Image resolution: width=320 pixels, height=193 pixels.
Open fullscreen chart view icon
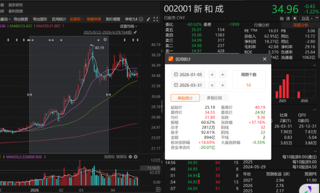click(x=156, y=20)
